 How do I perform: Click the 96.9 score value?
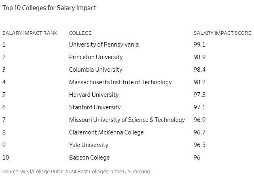(199, 120)
